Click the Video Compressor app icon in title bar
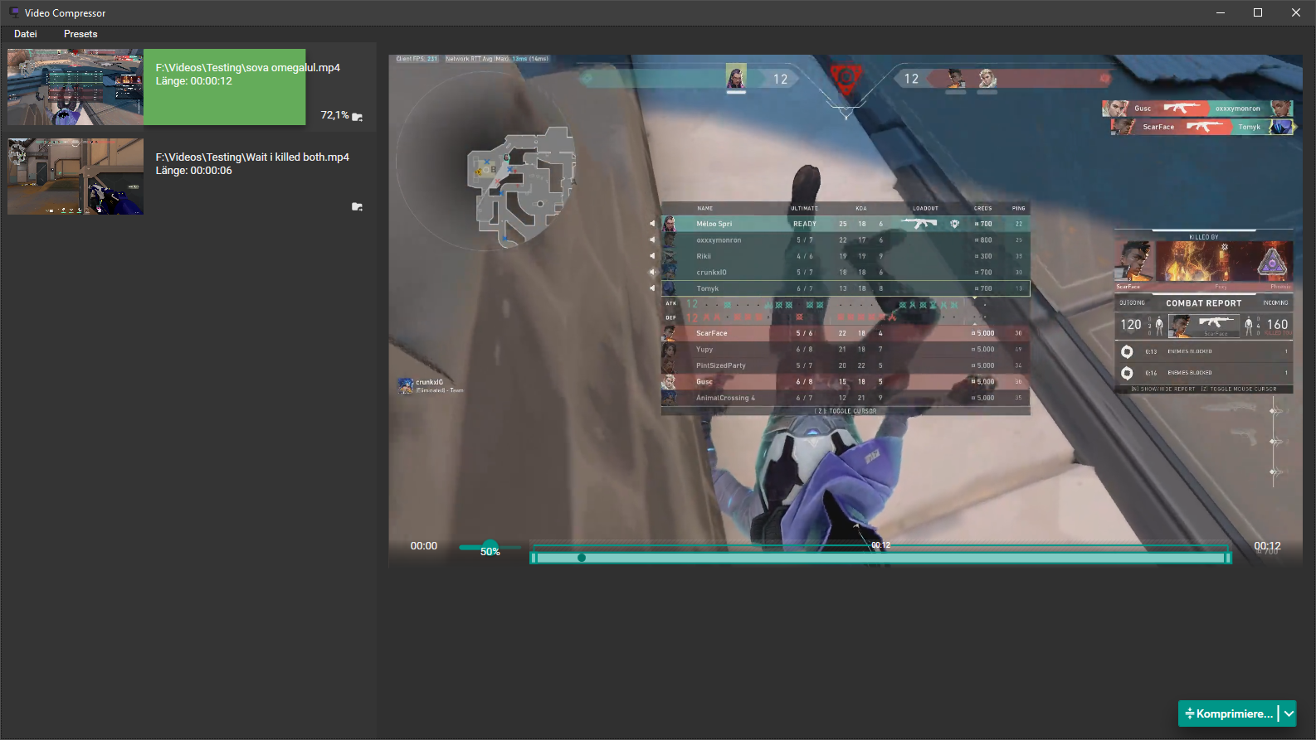This screenshot has height=740, width=1316. click(x=14, y=12)
